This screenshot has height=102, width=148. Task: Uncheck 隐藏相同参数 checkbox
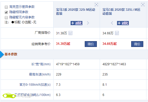click(6, 12)
